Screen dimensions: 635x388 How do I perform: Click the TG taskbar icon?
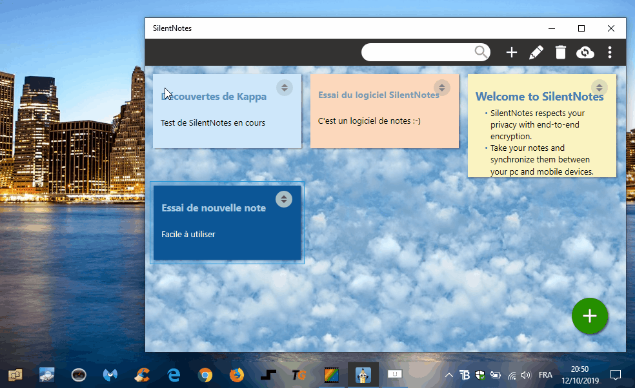coord(299,376)
